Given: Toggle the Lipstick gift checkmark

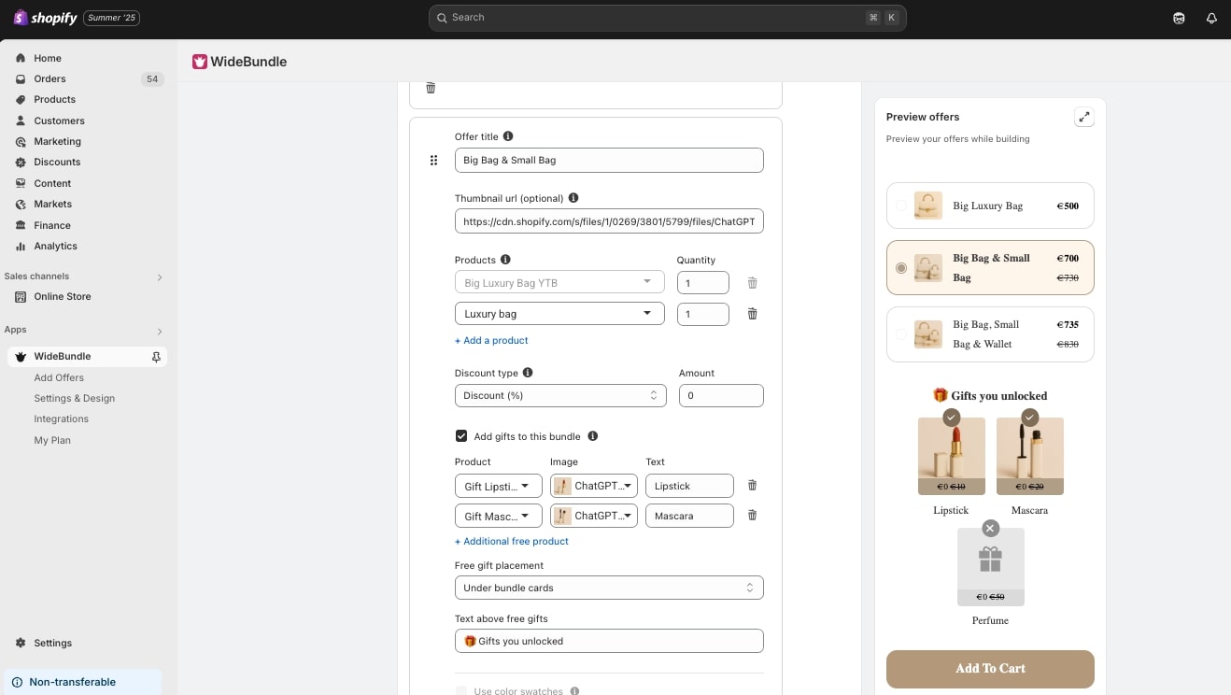Looking at the screenshot, I should [951, 418].
